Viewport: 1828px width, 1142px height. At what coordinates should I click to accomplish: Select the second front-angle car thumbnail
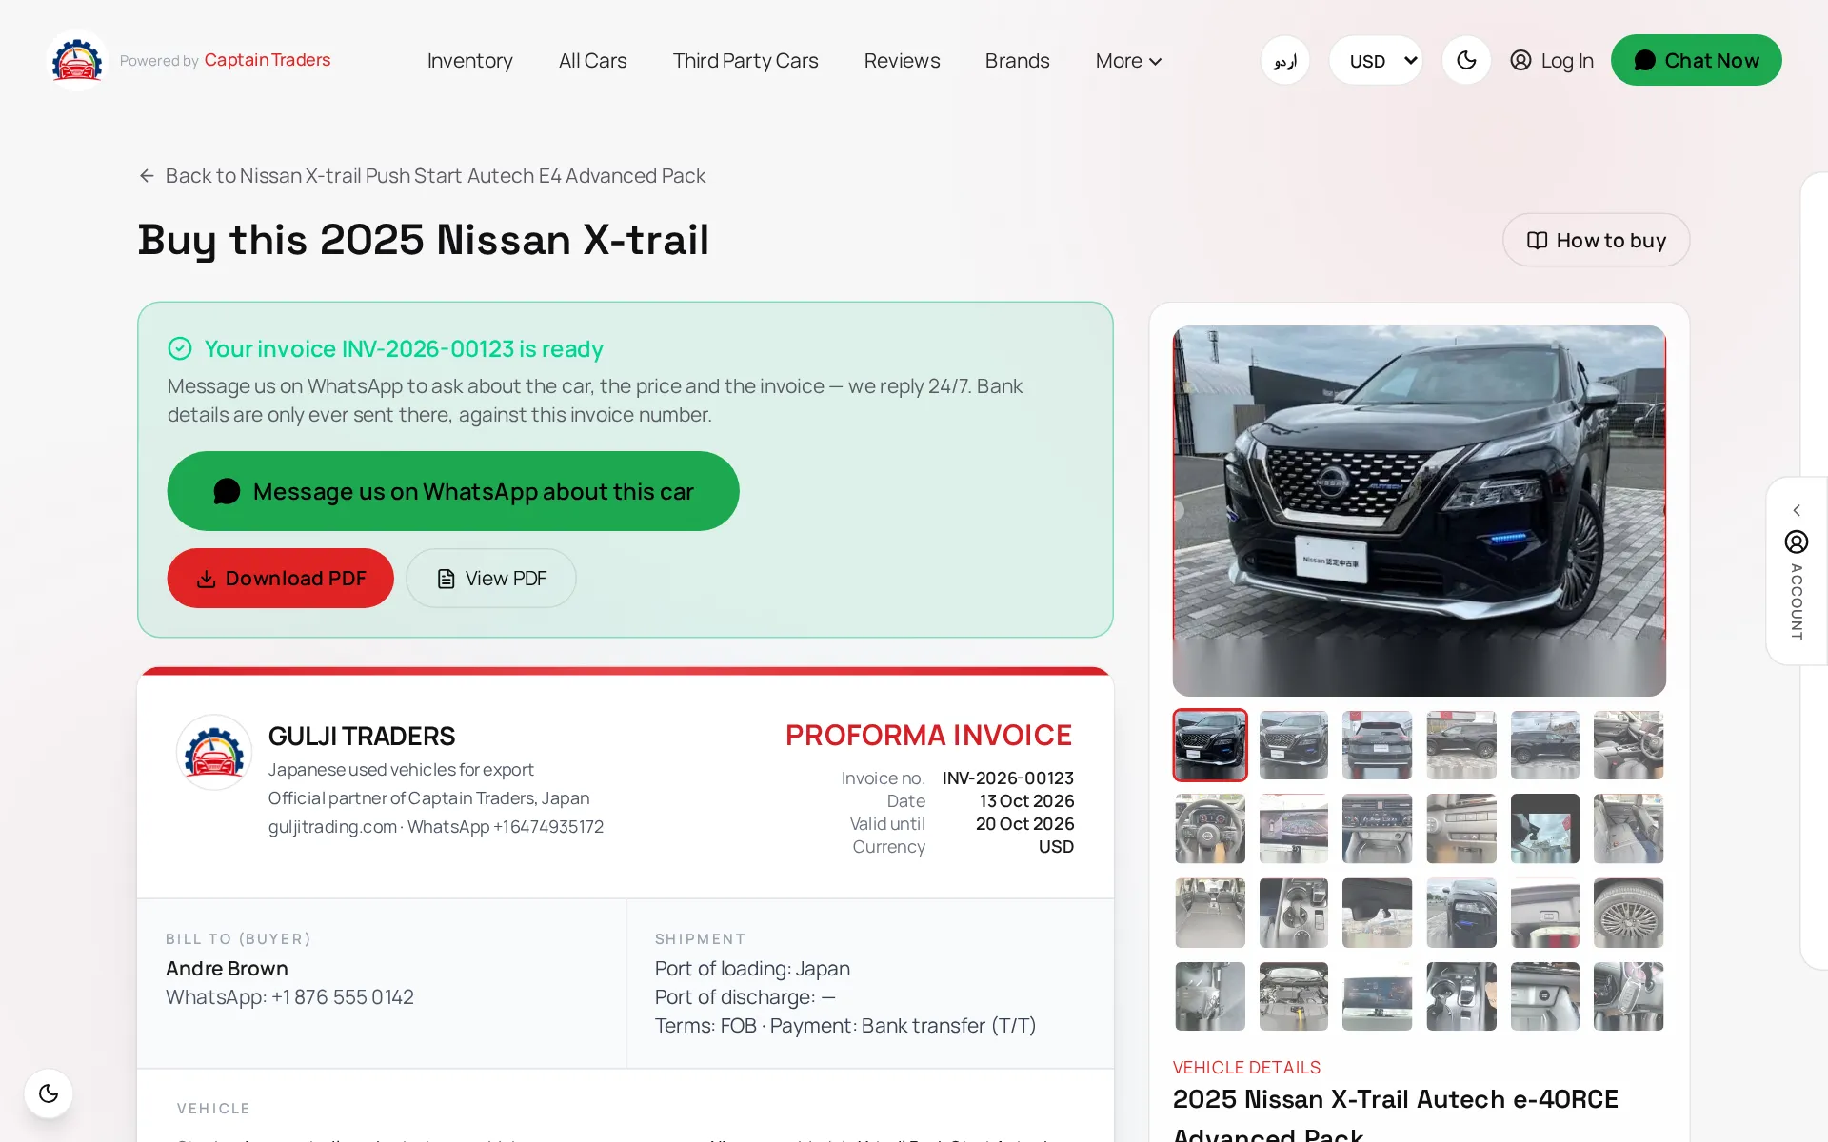point(1293,745)
